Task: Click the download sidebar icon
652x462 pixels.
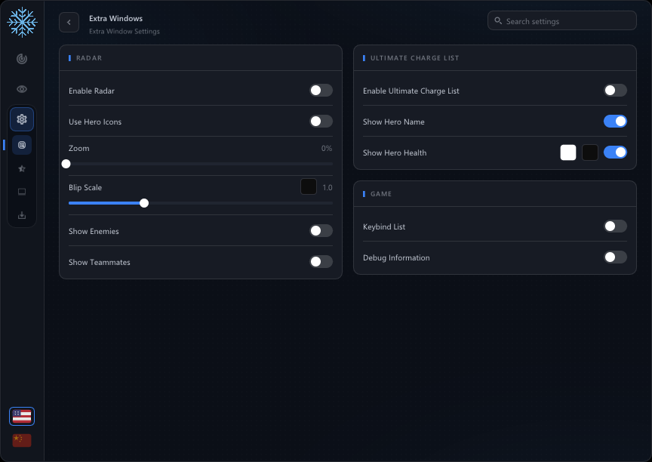Action: (22, 215)
